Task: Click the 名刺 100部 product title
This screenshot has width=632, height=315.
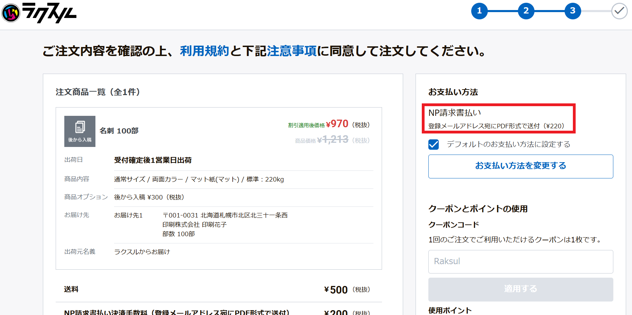Action: point(119,131)
